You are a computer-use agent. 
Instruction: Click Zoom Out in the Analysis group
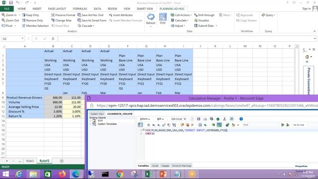(x=10, y=20)
